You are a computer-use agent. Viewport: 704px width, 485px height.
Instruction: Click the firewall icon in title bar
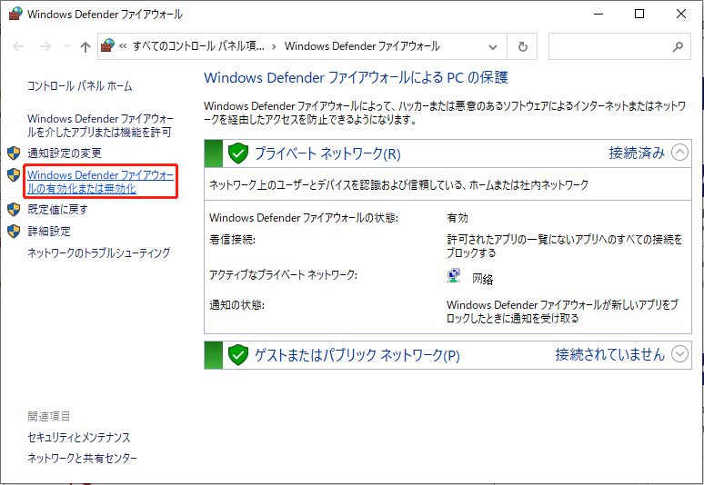tap(15, 14)
